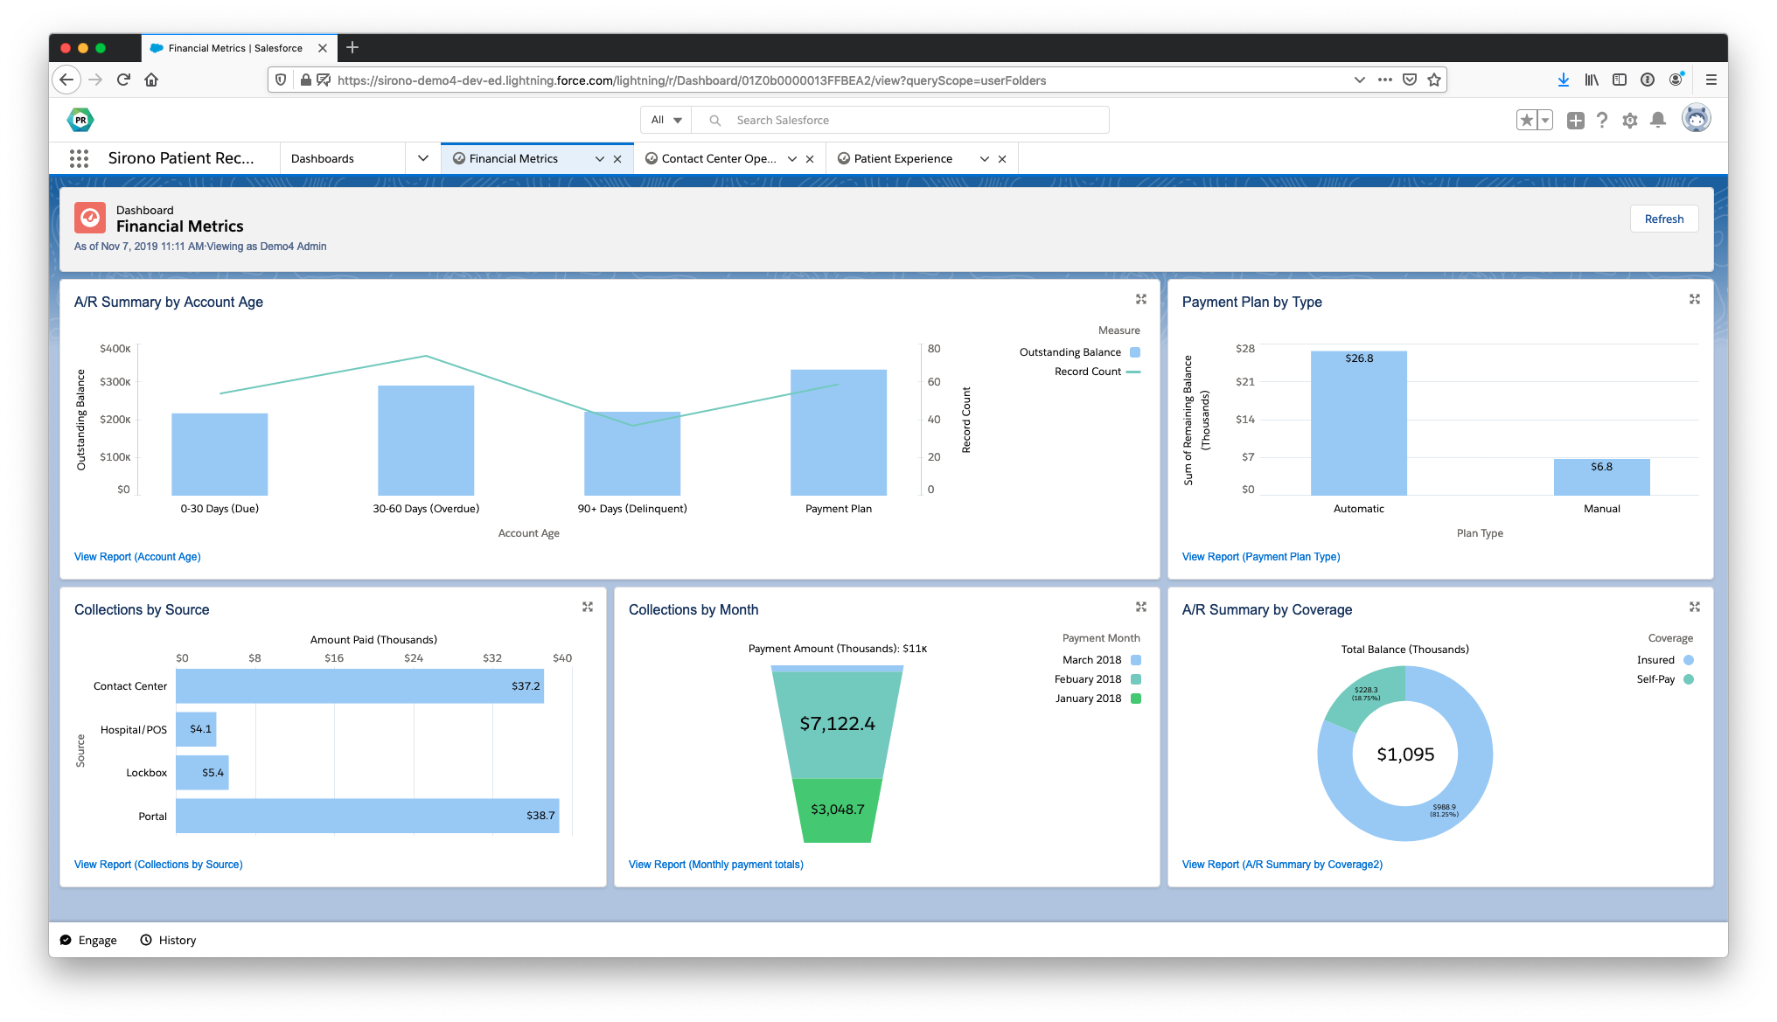
Task: Open the Notifications bell
Action: [1658, 121]
